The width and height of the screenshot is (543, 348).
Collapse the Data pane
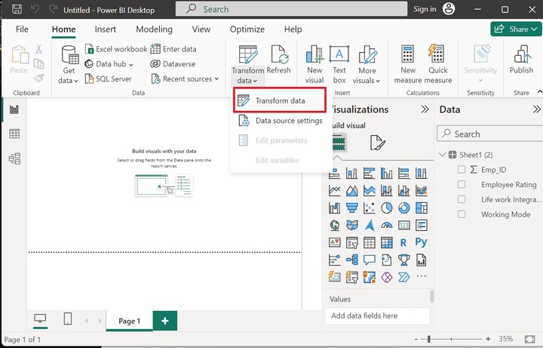536,109
